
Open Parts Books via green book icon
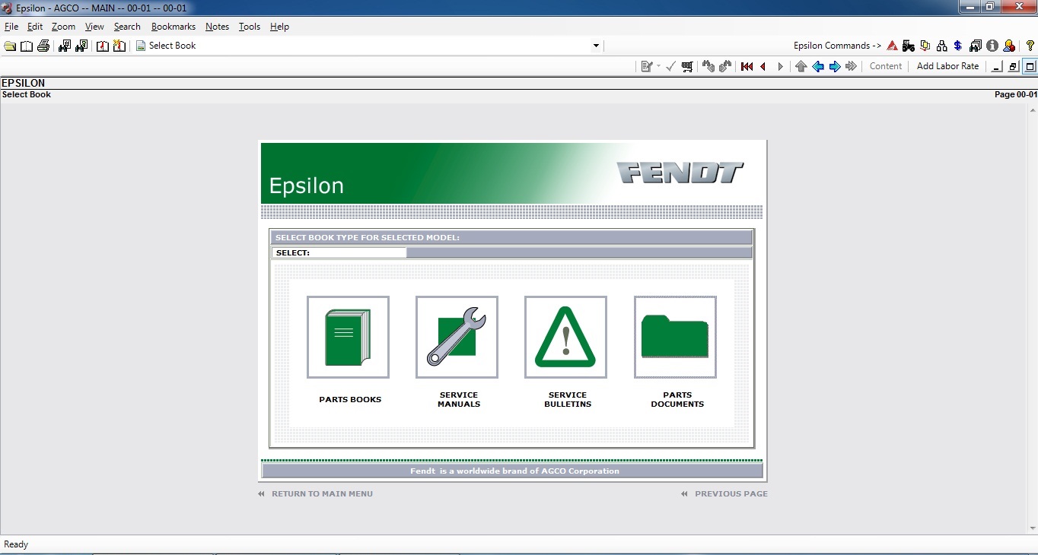coord(348,337)
